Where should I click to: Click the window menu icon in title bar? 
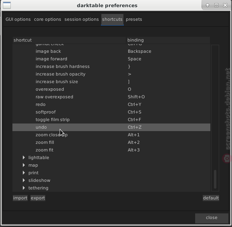pyautogui.click(x=7, y=5)
